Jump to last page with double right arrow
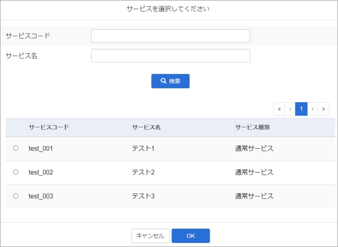Image resolution: width=338 pixels, height=247 pixels. point(323,109)
